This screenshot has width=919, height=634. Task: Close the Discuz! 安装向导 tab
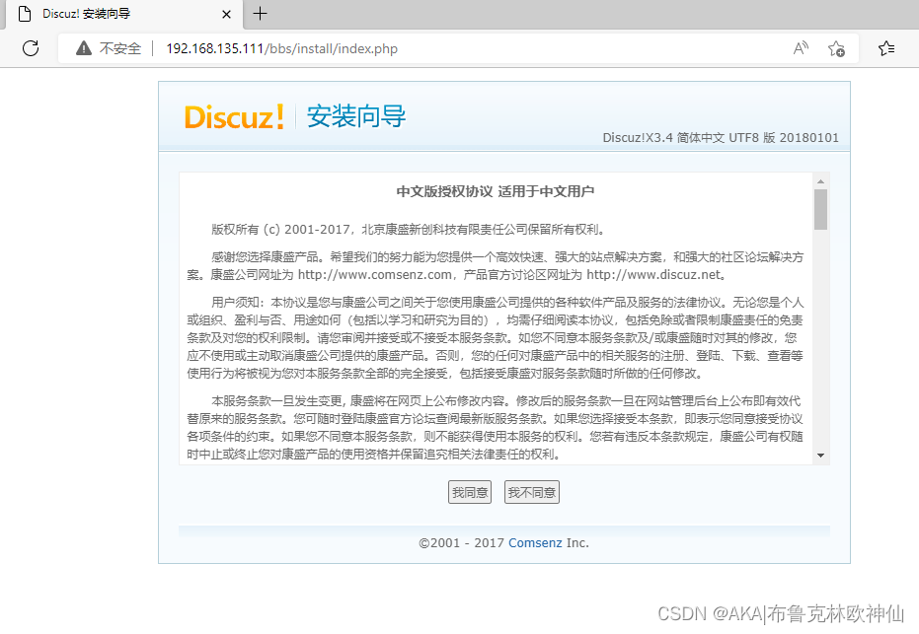pos(226,14)
